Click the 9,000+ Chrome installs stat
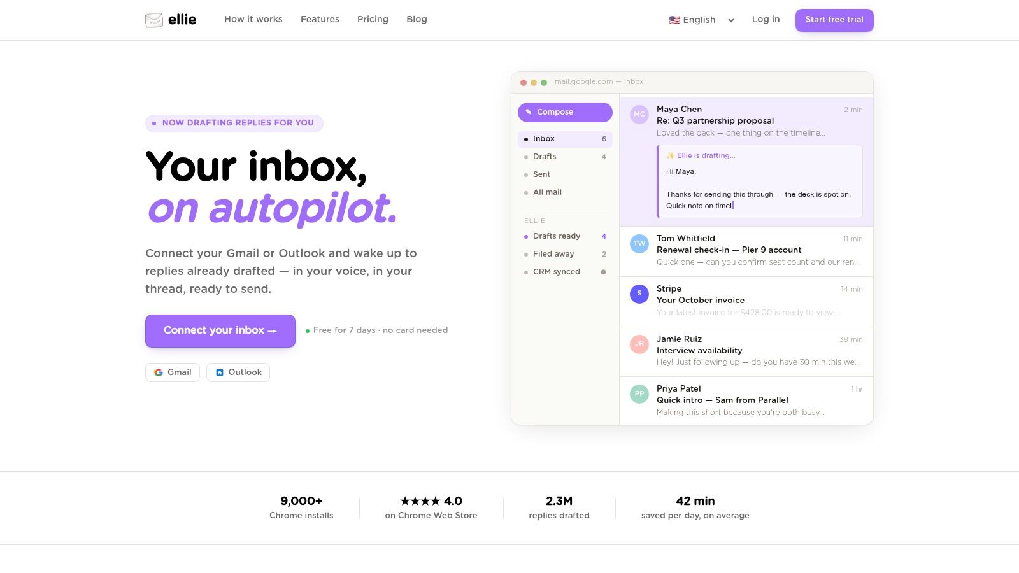The height and width of the screenshot is (573, 1019). click(301, 507)
